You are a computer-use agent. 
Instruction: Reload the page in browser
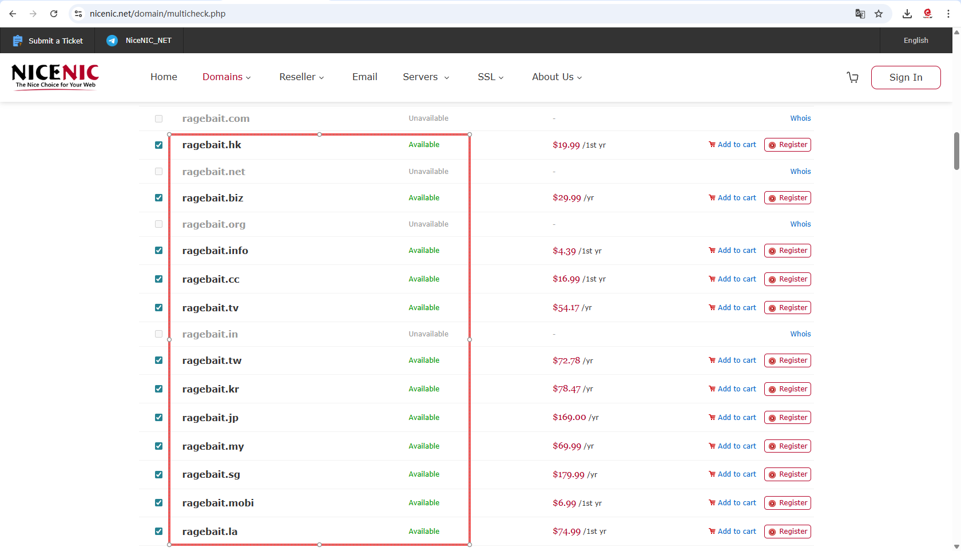pos(54,14)
